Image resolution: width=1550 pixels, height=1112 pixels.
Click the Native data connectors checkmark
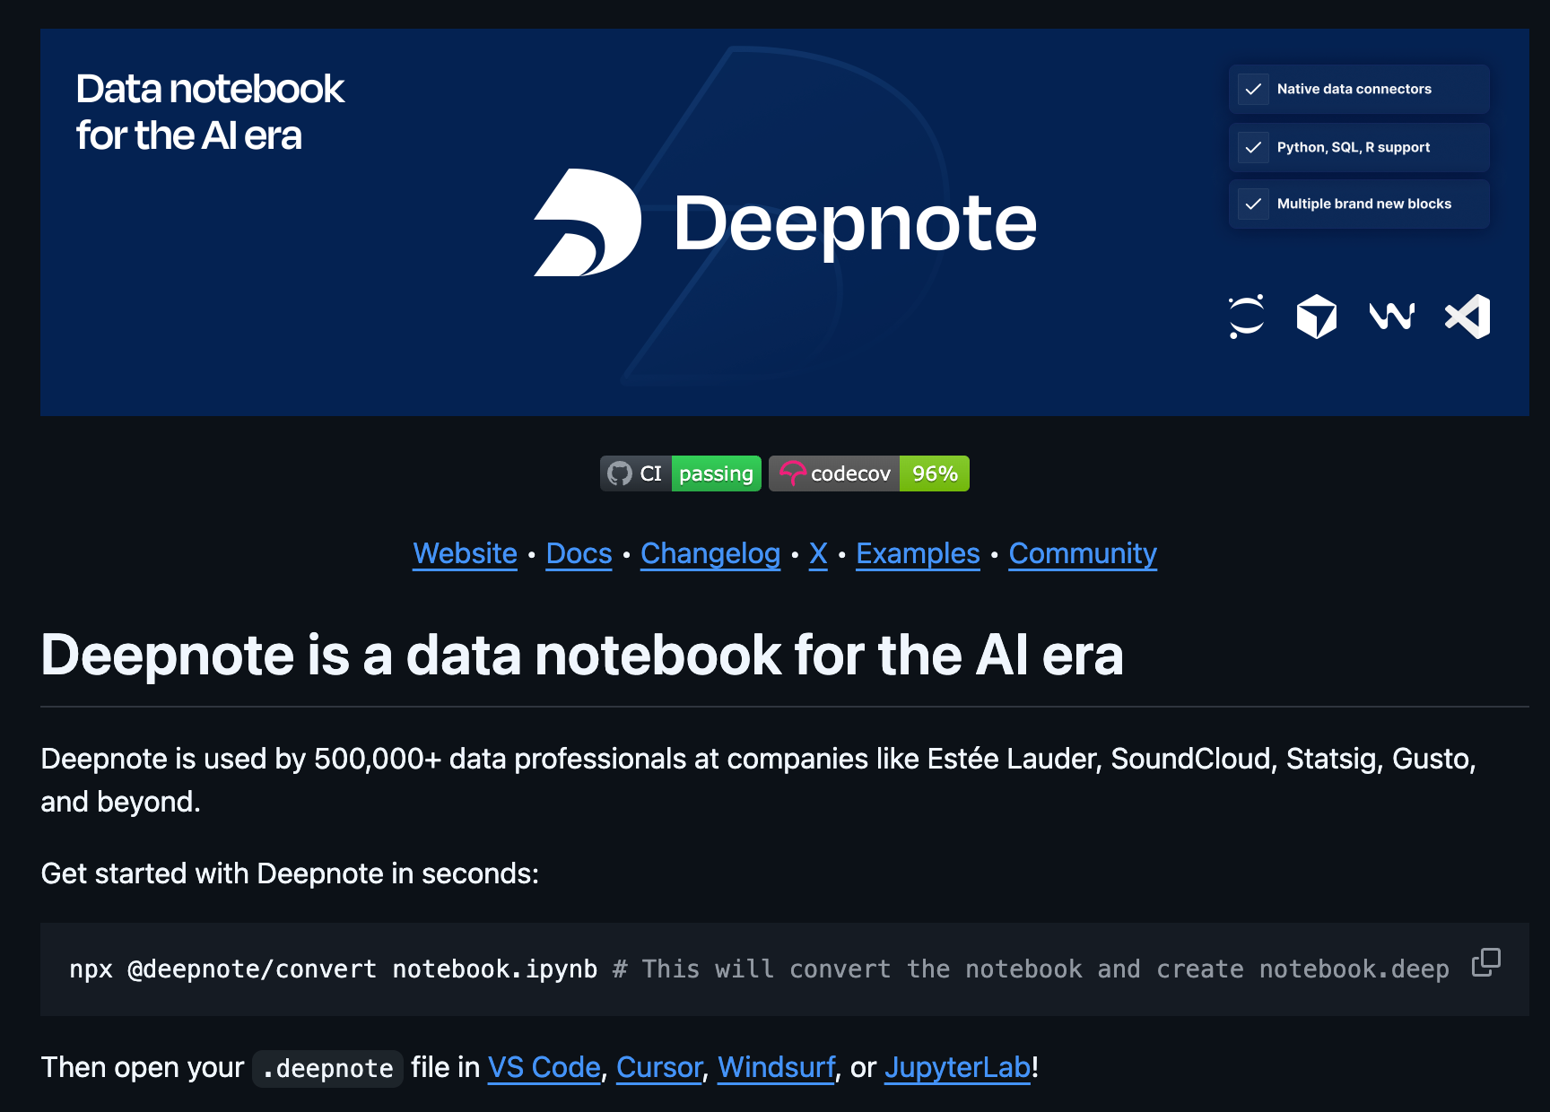(1253, 89)
